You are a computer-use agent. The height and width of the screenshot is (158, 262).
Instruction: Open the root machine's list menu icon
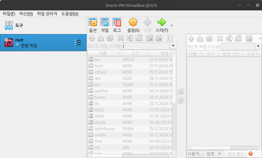click(x=78, y=43)
